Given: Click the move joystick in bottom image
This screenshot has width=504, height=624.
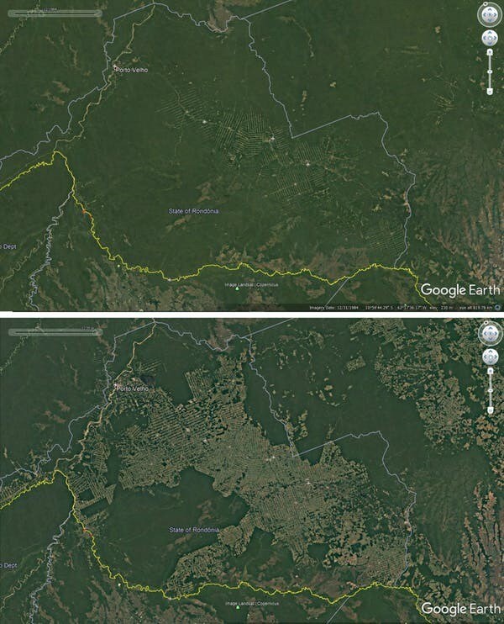Looking at the screenshot, I should point(490,357).
